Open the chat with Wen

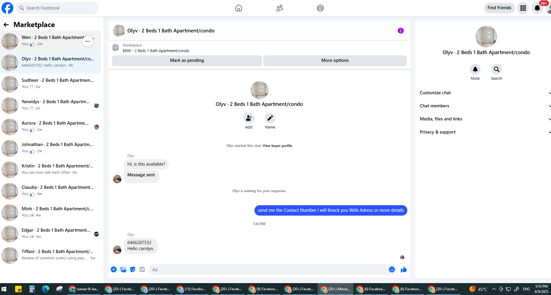(x=50, y=41)
